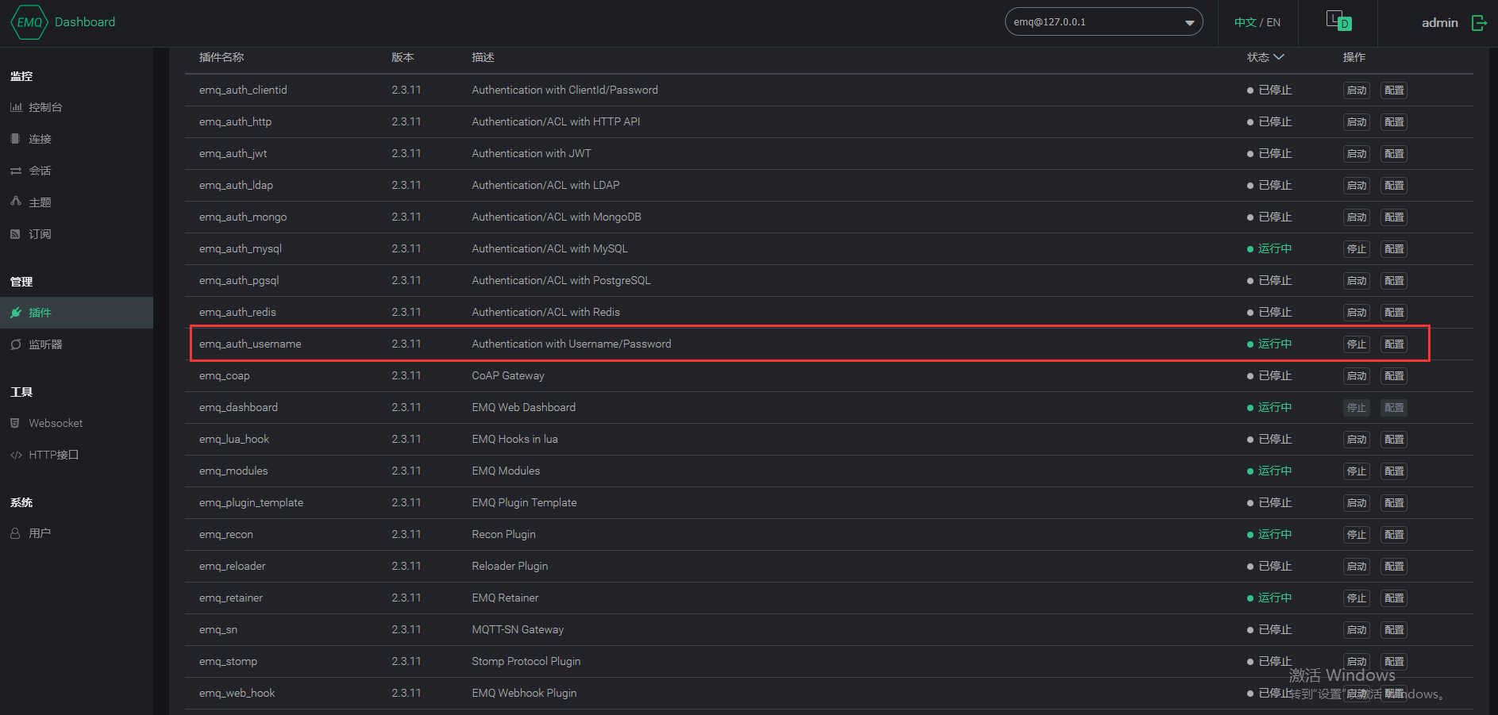Stop the emq_recon plugin
1498x715 pixels.
[1357, 535]
